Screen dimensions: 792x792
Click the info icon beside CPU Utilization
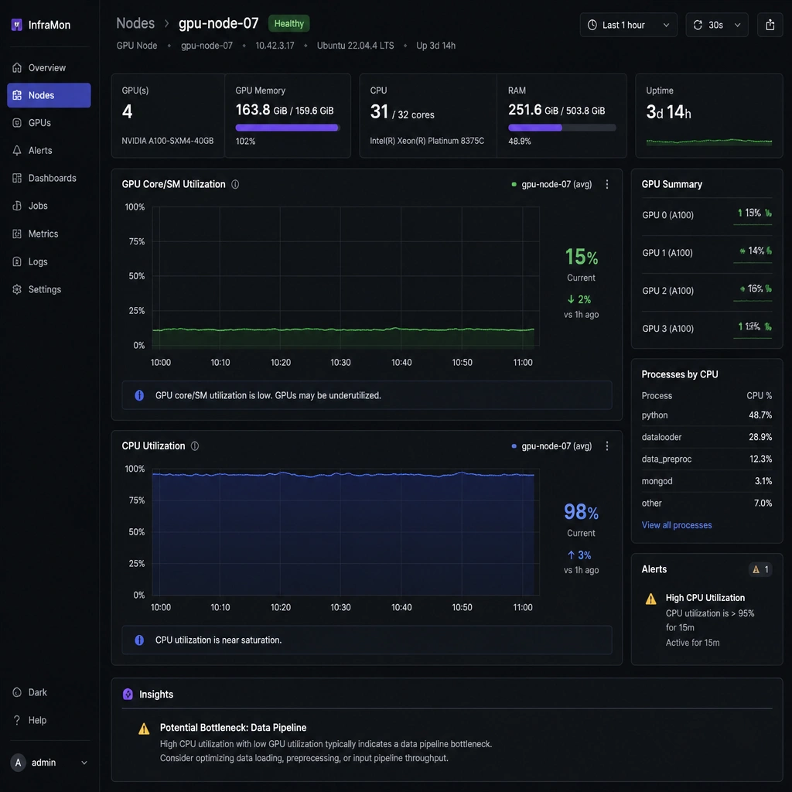[x=195, y=446]
